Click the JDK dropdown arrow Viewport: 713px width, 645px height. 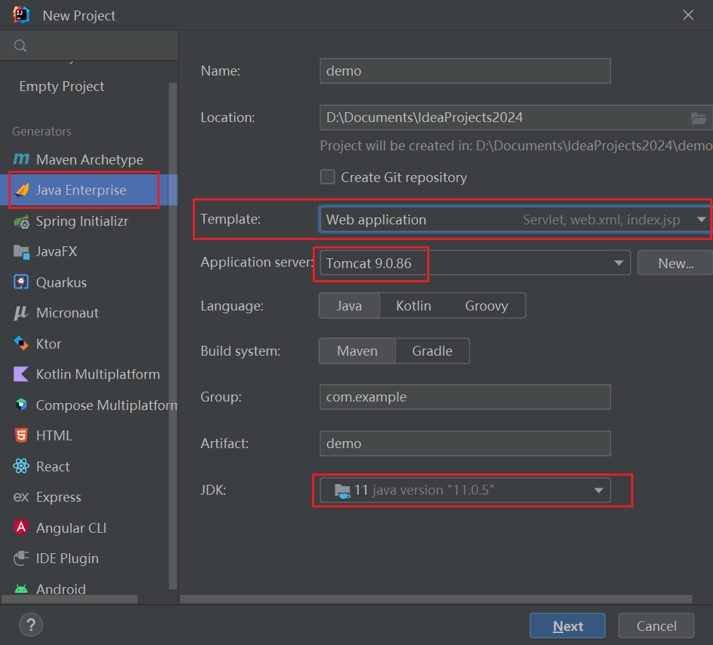[599, 490]
